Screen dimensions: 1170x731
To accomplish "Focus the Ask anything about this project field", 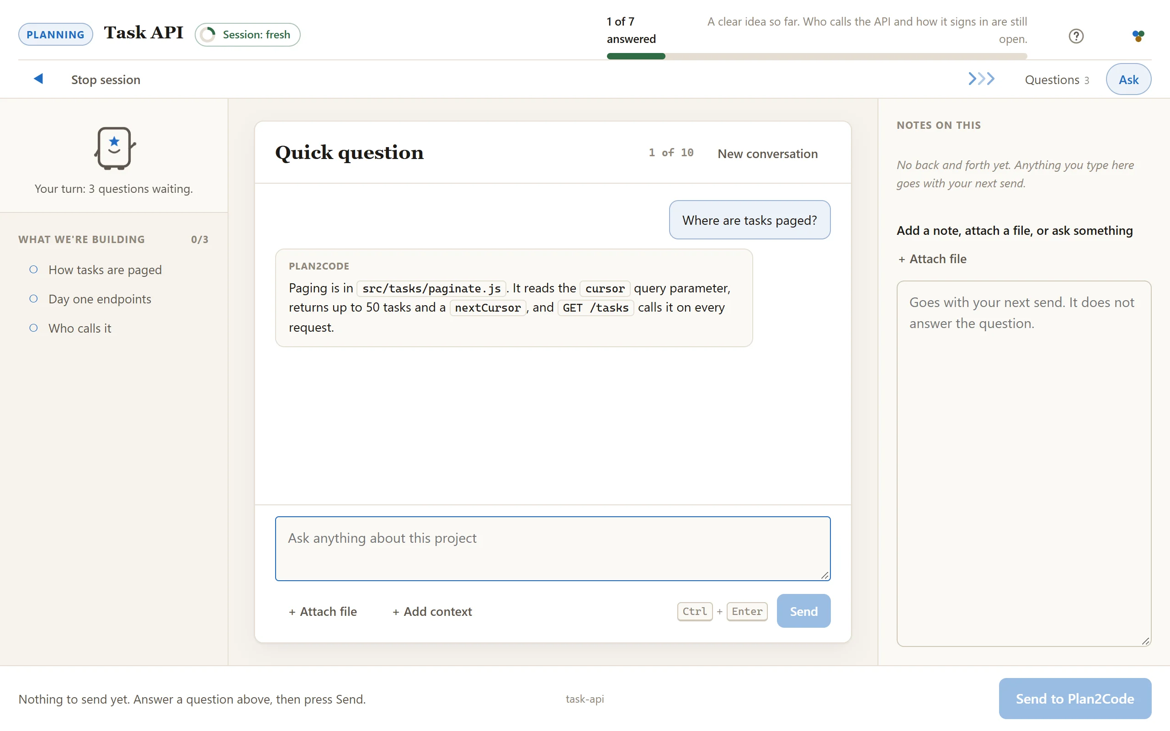I will (x=553, y=549).
